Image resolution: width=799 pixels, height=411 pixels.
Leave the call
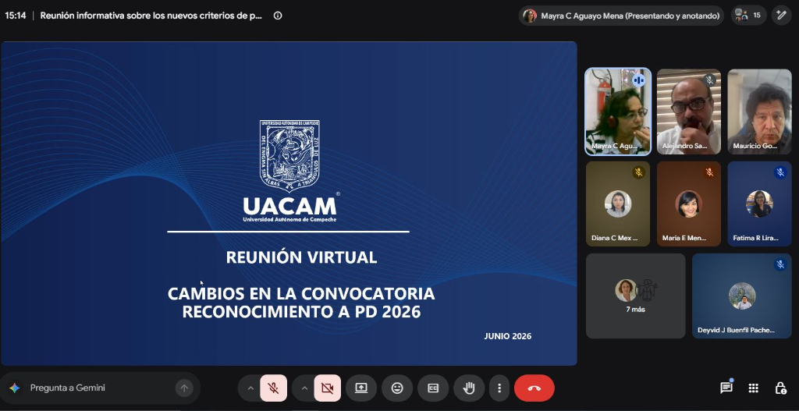pyautogui.click(x=534, y=388)
